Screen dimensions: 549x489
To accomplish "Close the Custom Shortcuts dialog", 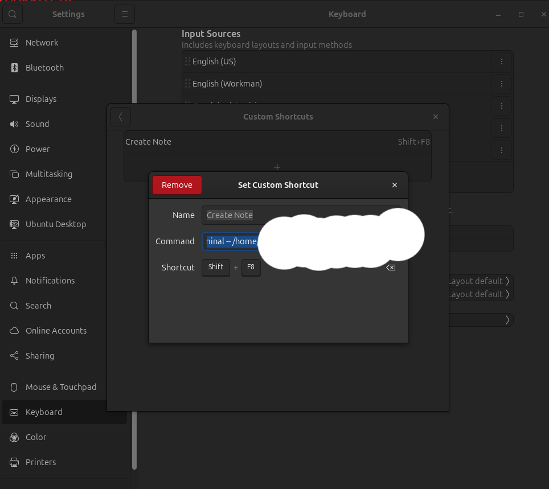I will tap(436, 117).
